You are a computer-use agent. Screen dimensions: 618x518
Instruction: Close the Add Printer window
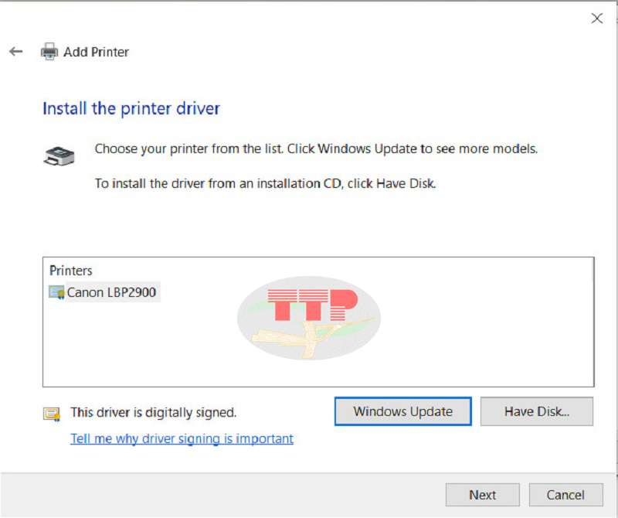click(x=596, y=18)
